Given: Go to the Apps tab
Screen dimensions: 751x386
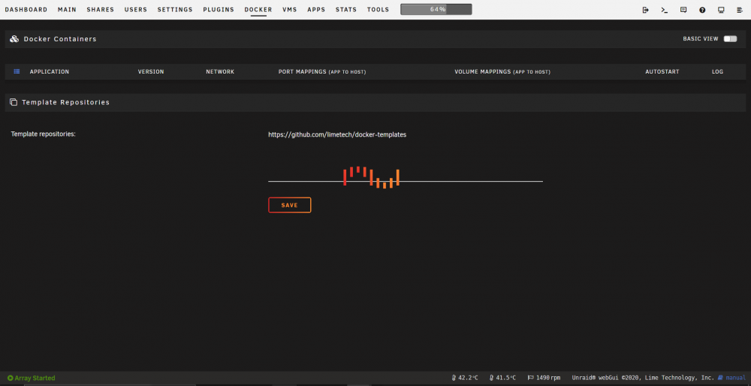Looking at the screenshot, I should point(316,10).
